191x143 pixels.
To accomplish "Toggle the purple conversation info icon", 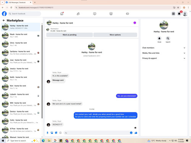I will [x=135, y=23].
